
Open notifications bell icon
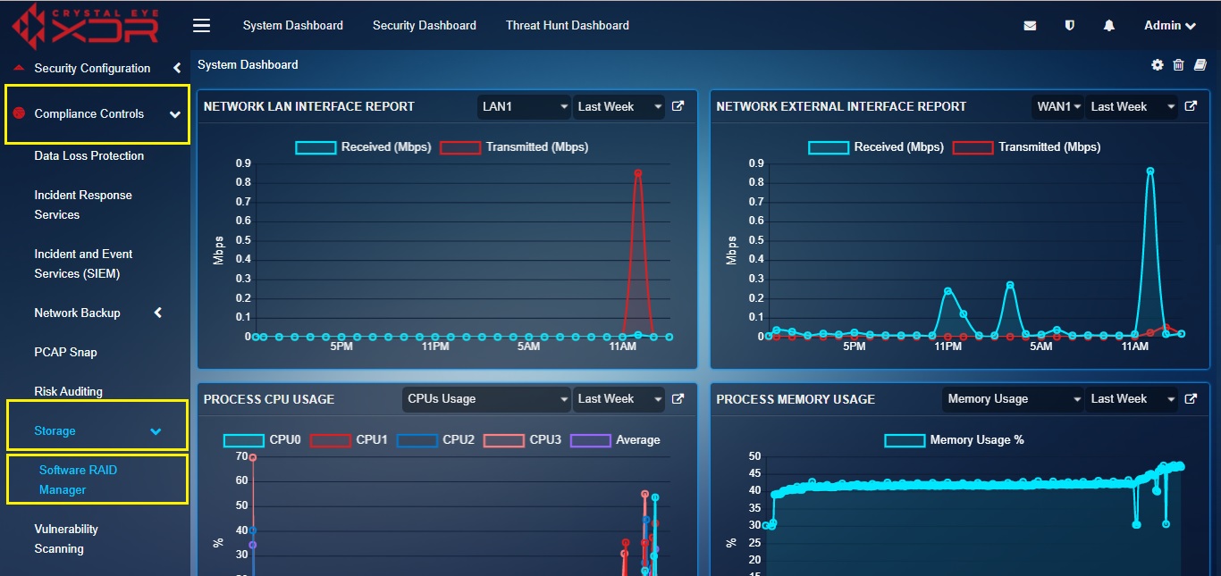1109,26
